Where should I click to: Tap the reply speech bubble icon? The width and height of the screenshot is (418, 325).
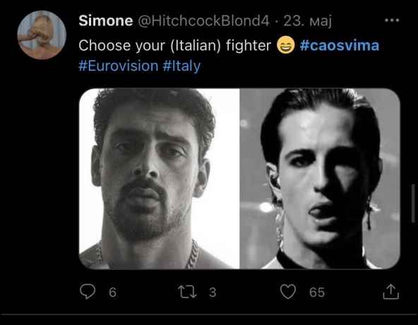88,291
